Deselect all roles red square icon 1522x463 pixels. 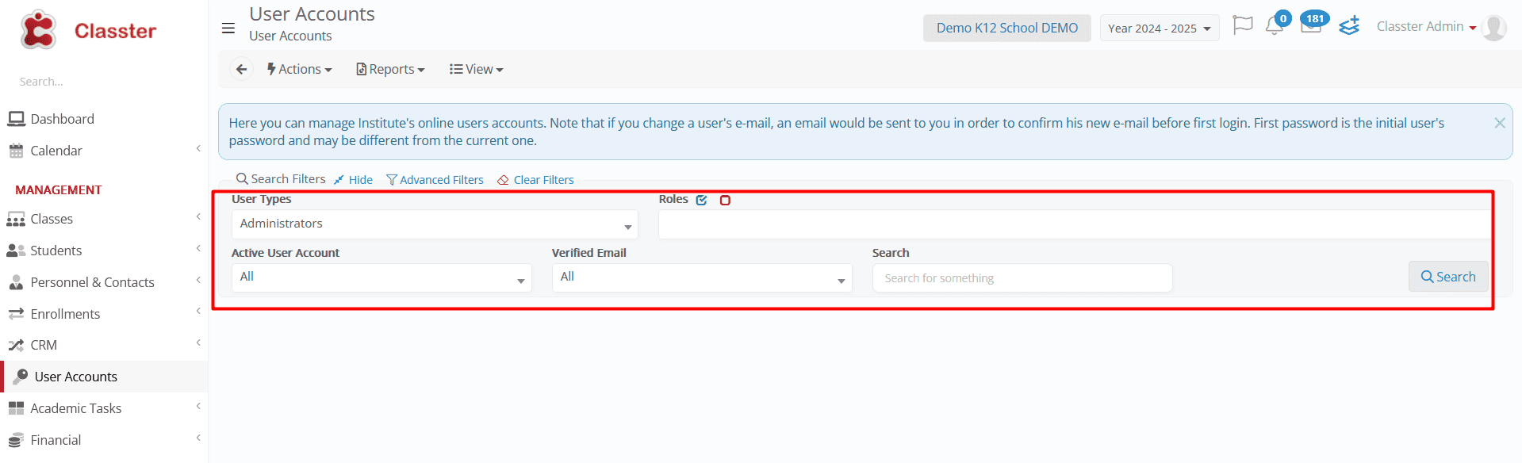click(x=725, y=200)
